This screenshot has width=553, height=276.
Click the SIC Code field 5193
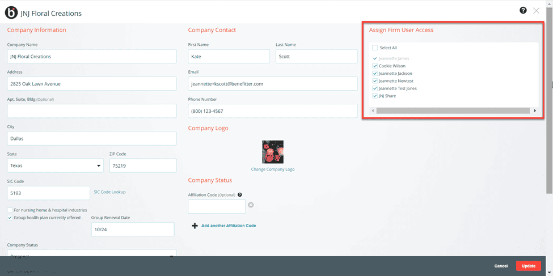pos(49,193)
